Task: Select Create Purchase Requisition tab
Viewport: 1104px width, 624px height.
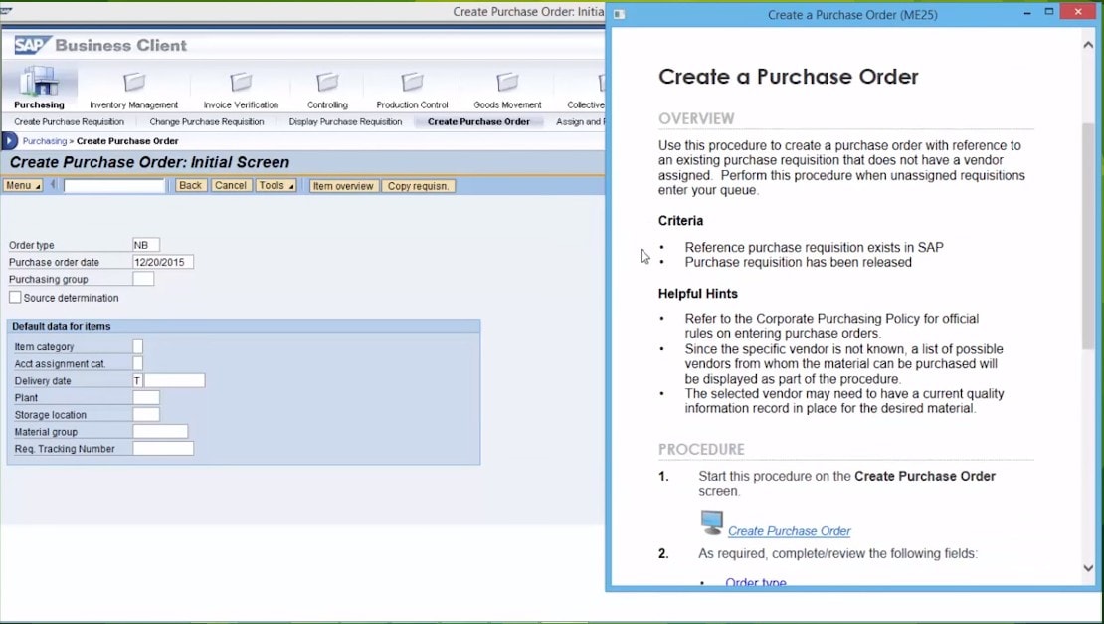Action: point(69,121)
